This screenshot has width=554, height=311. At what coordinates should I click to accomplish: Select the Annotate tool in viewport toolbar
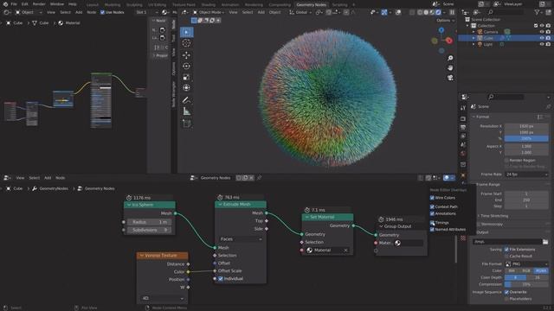[x=187, y=100]
